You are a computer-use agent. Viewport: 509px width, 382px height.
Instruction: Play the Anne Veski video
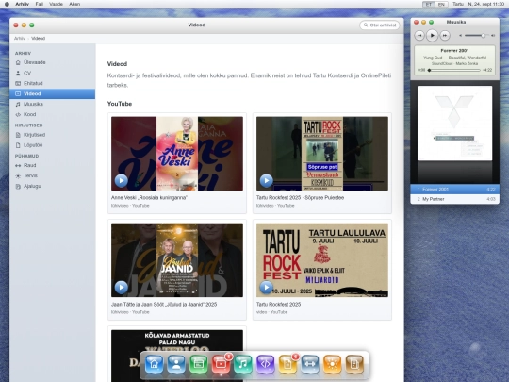tap(121, 180)
